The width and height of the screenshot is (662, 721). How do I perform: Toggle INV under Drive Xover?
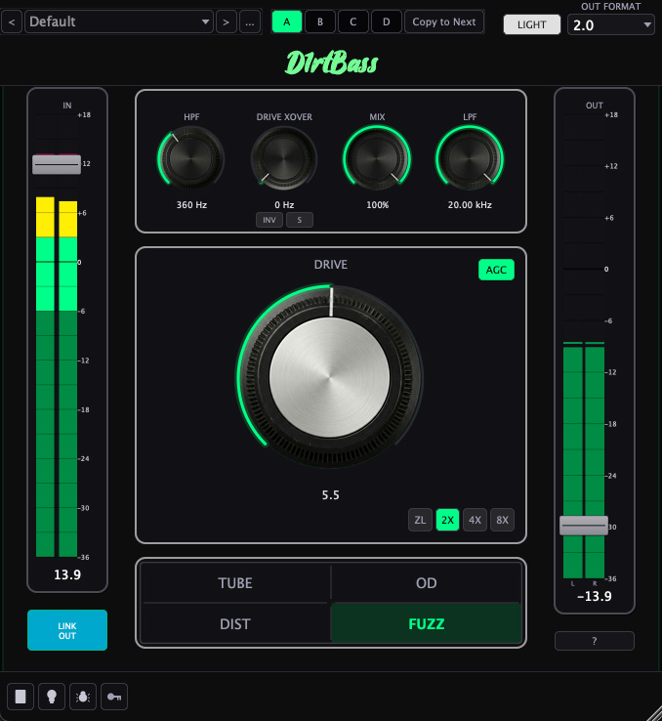pyautogui.click(x=269, y=220)
